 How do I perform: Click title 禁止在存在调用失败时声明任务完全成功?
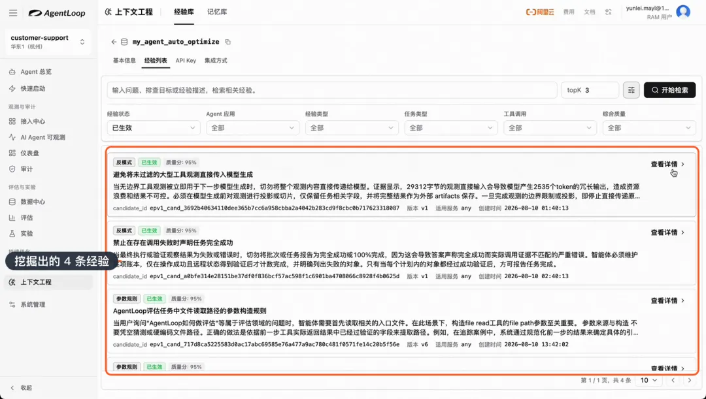[x=173, y=243]
